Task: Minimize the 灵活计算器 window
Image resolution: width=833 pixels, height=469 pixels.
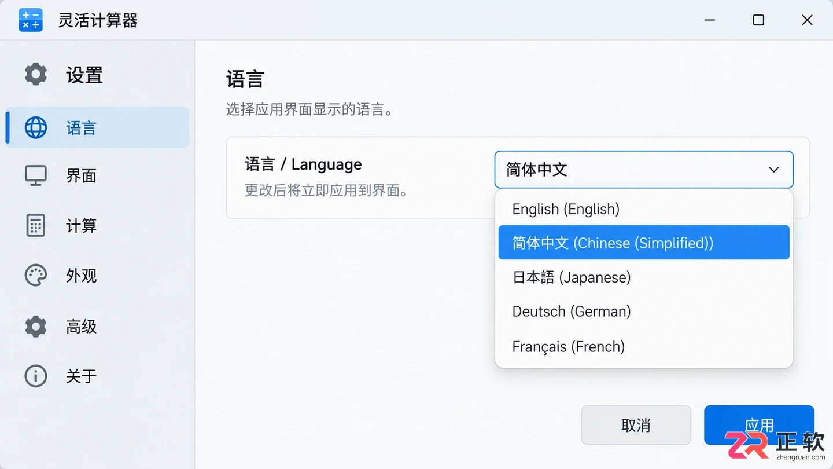Action: click(x=710, y=20)
